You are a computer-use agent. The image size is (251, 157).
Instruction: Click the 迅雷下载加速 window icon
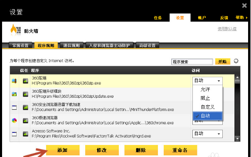click(x=14, y=107)
